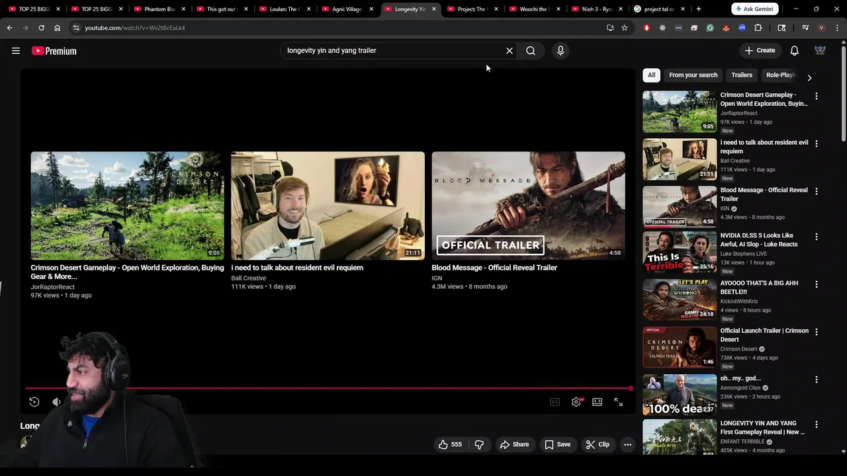
Task: Open NVIDIA DLSS 5 Looks Like Awful link
Action: click(x=759, y=240)
